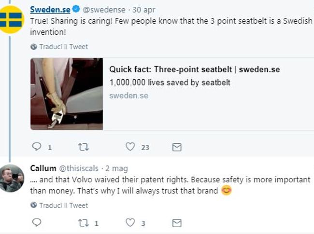Open the @thisiscals handle
Screen dimensions: 314x234
click(78, 168)
